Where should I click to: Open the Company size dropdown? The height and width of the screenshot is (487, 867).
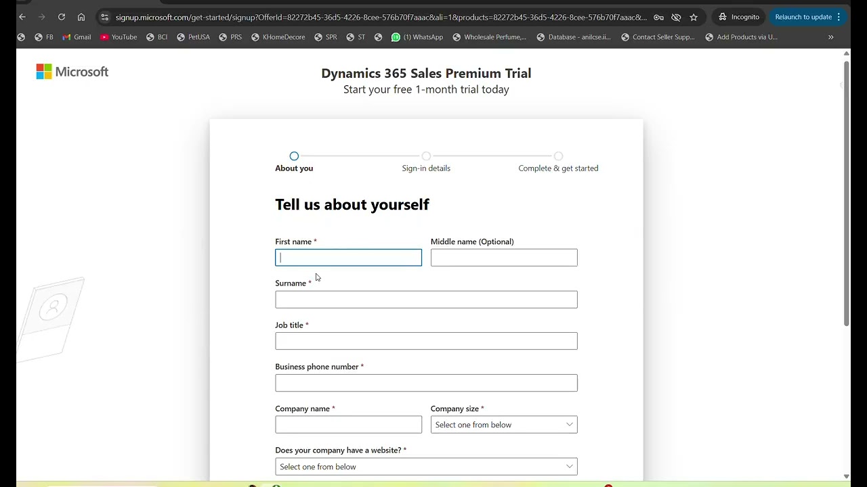tap(504, 425)
